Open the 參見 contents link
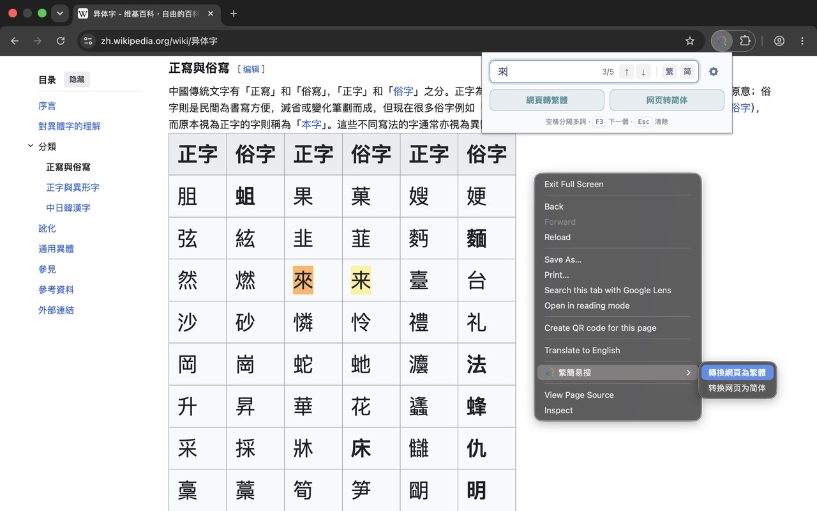 [47, 269]
